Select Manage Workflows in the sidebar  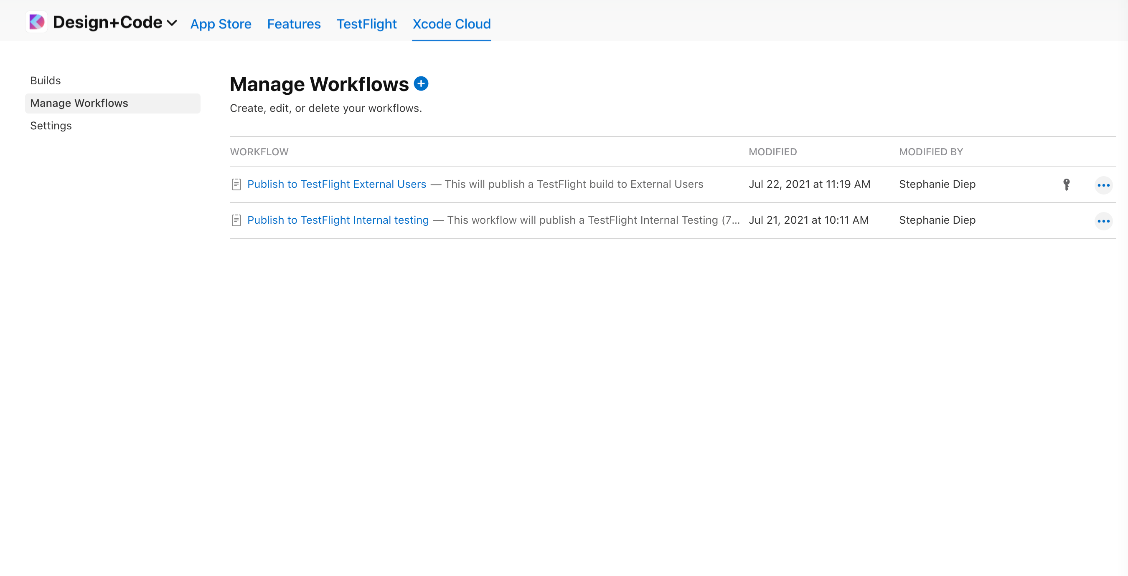79,103
